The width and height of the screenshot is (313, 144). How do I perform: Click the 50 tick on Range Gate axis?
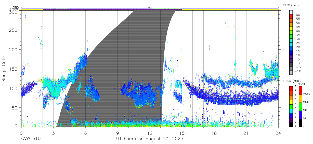click(15, 108)
